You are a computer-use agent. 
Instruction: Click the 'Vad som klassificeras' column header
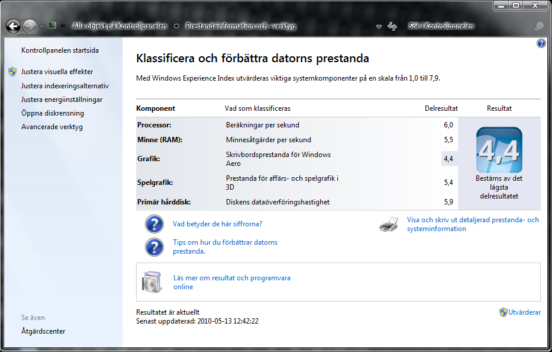tap(258, 108)
